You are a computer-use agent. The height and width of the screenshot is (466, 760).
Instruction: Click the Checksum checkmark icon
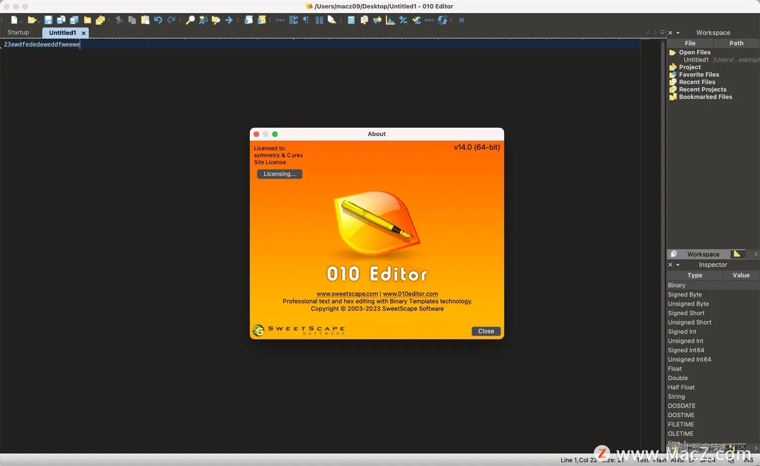coord(416,20)
